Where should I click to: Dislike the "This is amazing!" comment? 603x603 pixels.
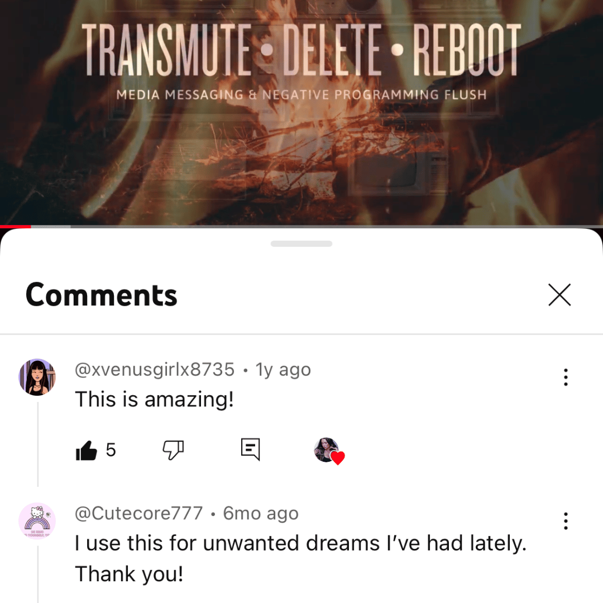click(x=173, y=450)
